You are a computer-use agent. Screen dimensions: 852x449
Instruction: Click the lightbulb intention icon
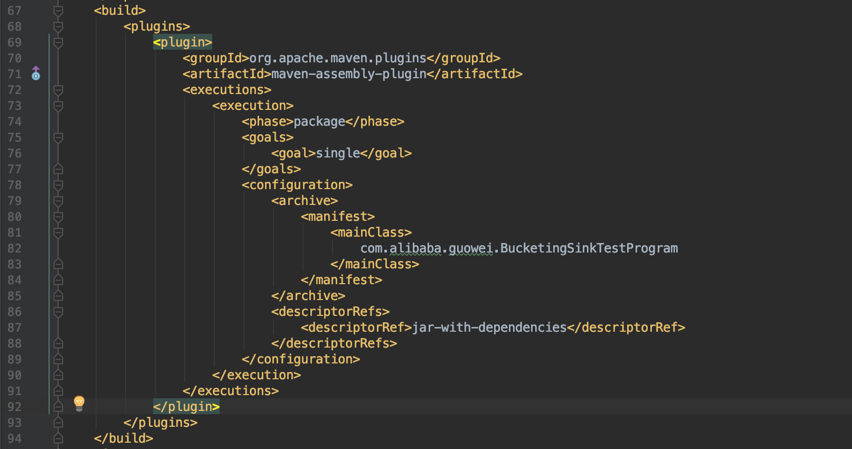(79, 403)
